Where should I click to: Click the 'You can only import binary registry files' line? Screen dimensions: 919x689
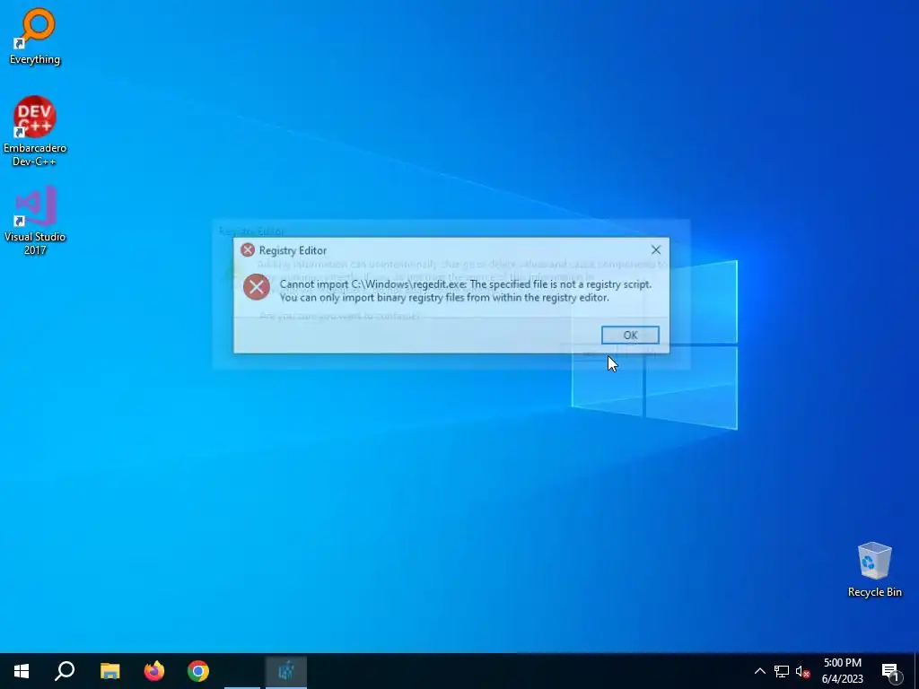[x=444, y=298]
